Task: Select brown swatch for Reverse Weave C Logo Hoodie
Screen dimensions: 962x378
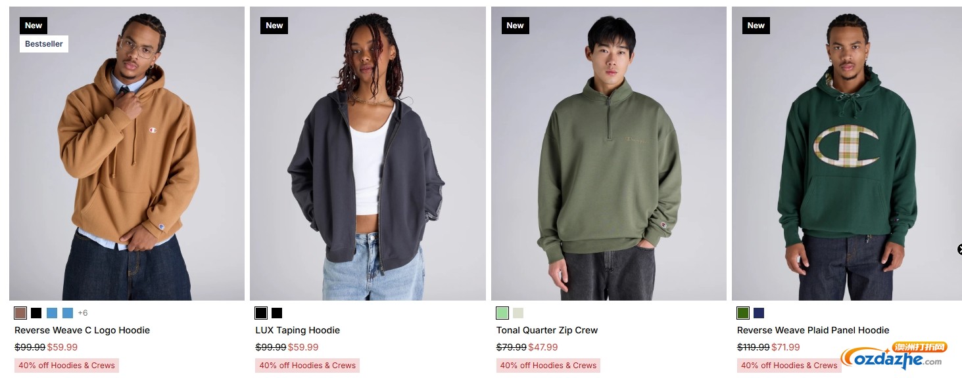Action: click(20, 313)
